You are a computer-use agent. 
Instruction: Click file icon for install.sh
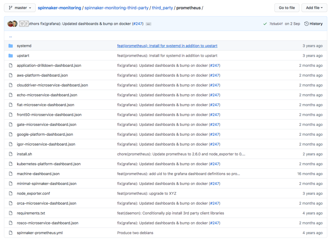11,154
